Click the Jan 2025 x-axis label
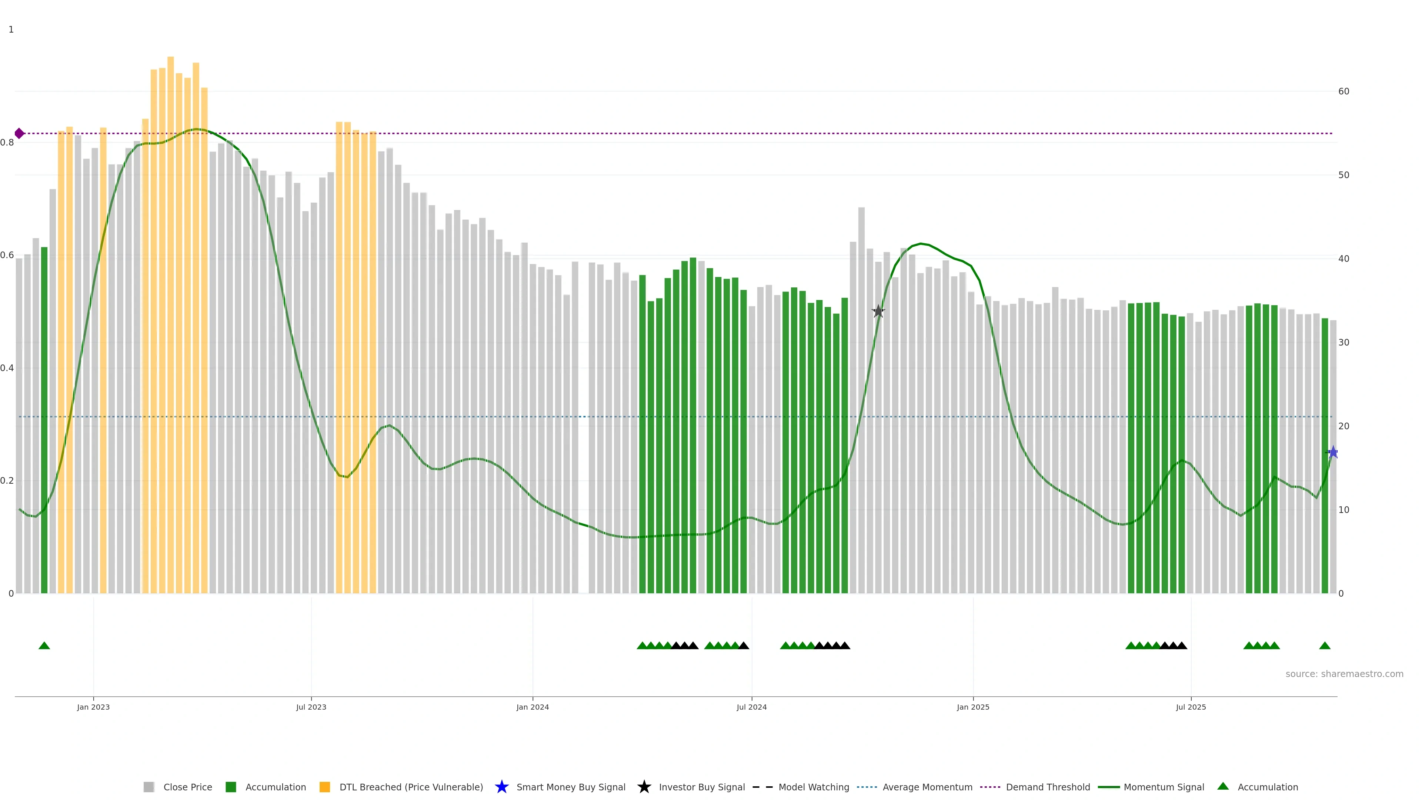 (973, 707)
